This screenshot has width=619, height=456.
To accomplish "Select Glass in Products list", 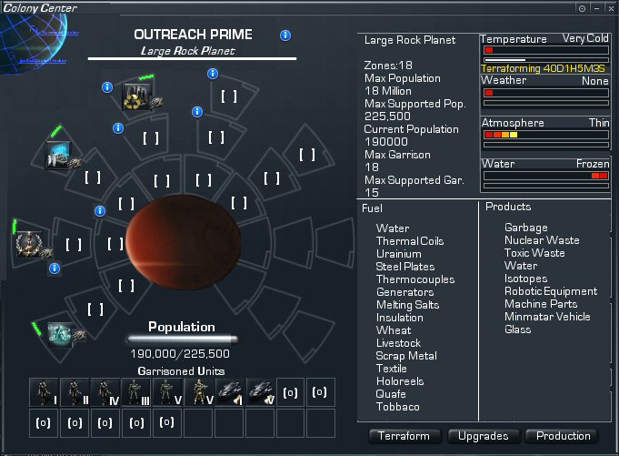I will point(517,329).
